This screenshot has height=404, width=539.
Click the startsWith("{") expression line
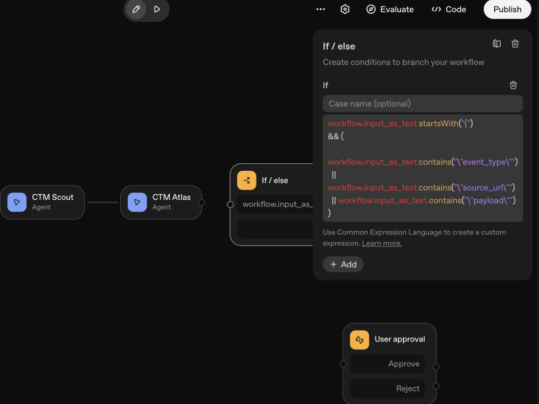click(x=400, y=124)
